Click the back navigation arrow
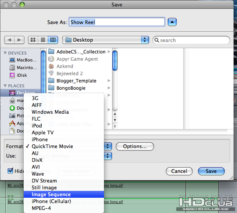 point(10,40)
